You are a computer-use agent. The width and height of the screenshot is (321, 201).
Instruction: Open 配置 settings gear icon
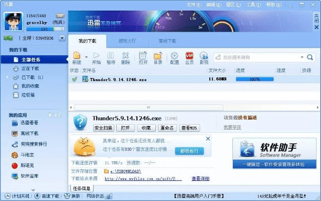[175, 55]
